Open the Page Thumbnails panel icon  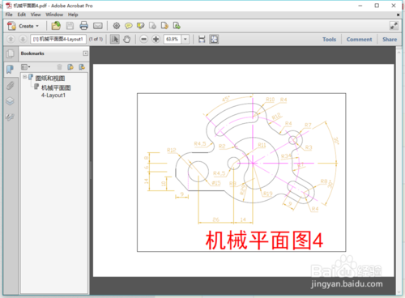point(10,53)
